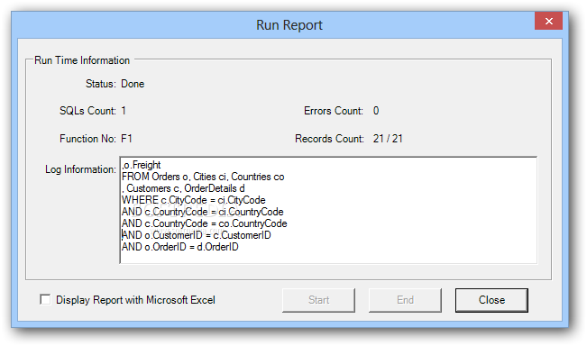Select 'AND o.OrderID = d.OrderID' line
The width and height of the screenshot is (587, 346).
(180, 247)
